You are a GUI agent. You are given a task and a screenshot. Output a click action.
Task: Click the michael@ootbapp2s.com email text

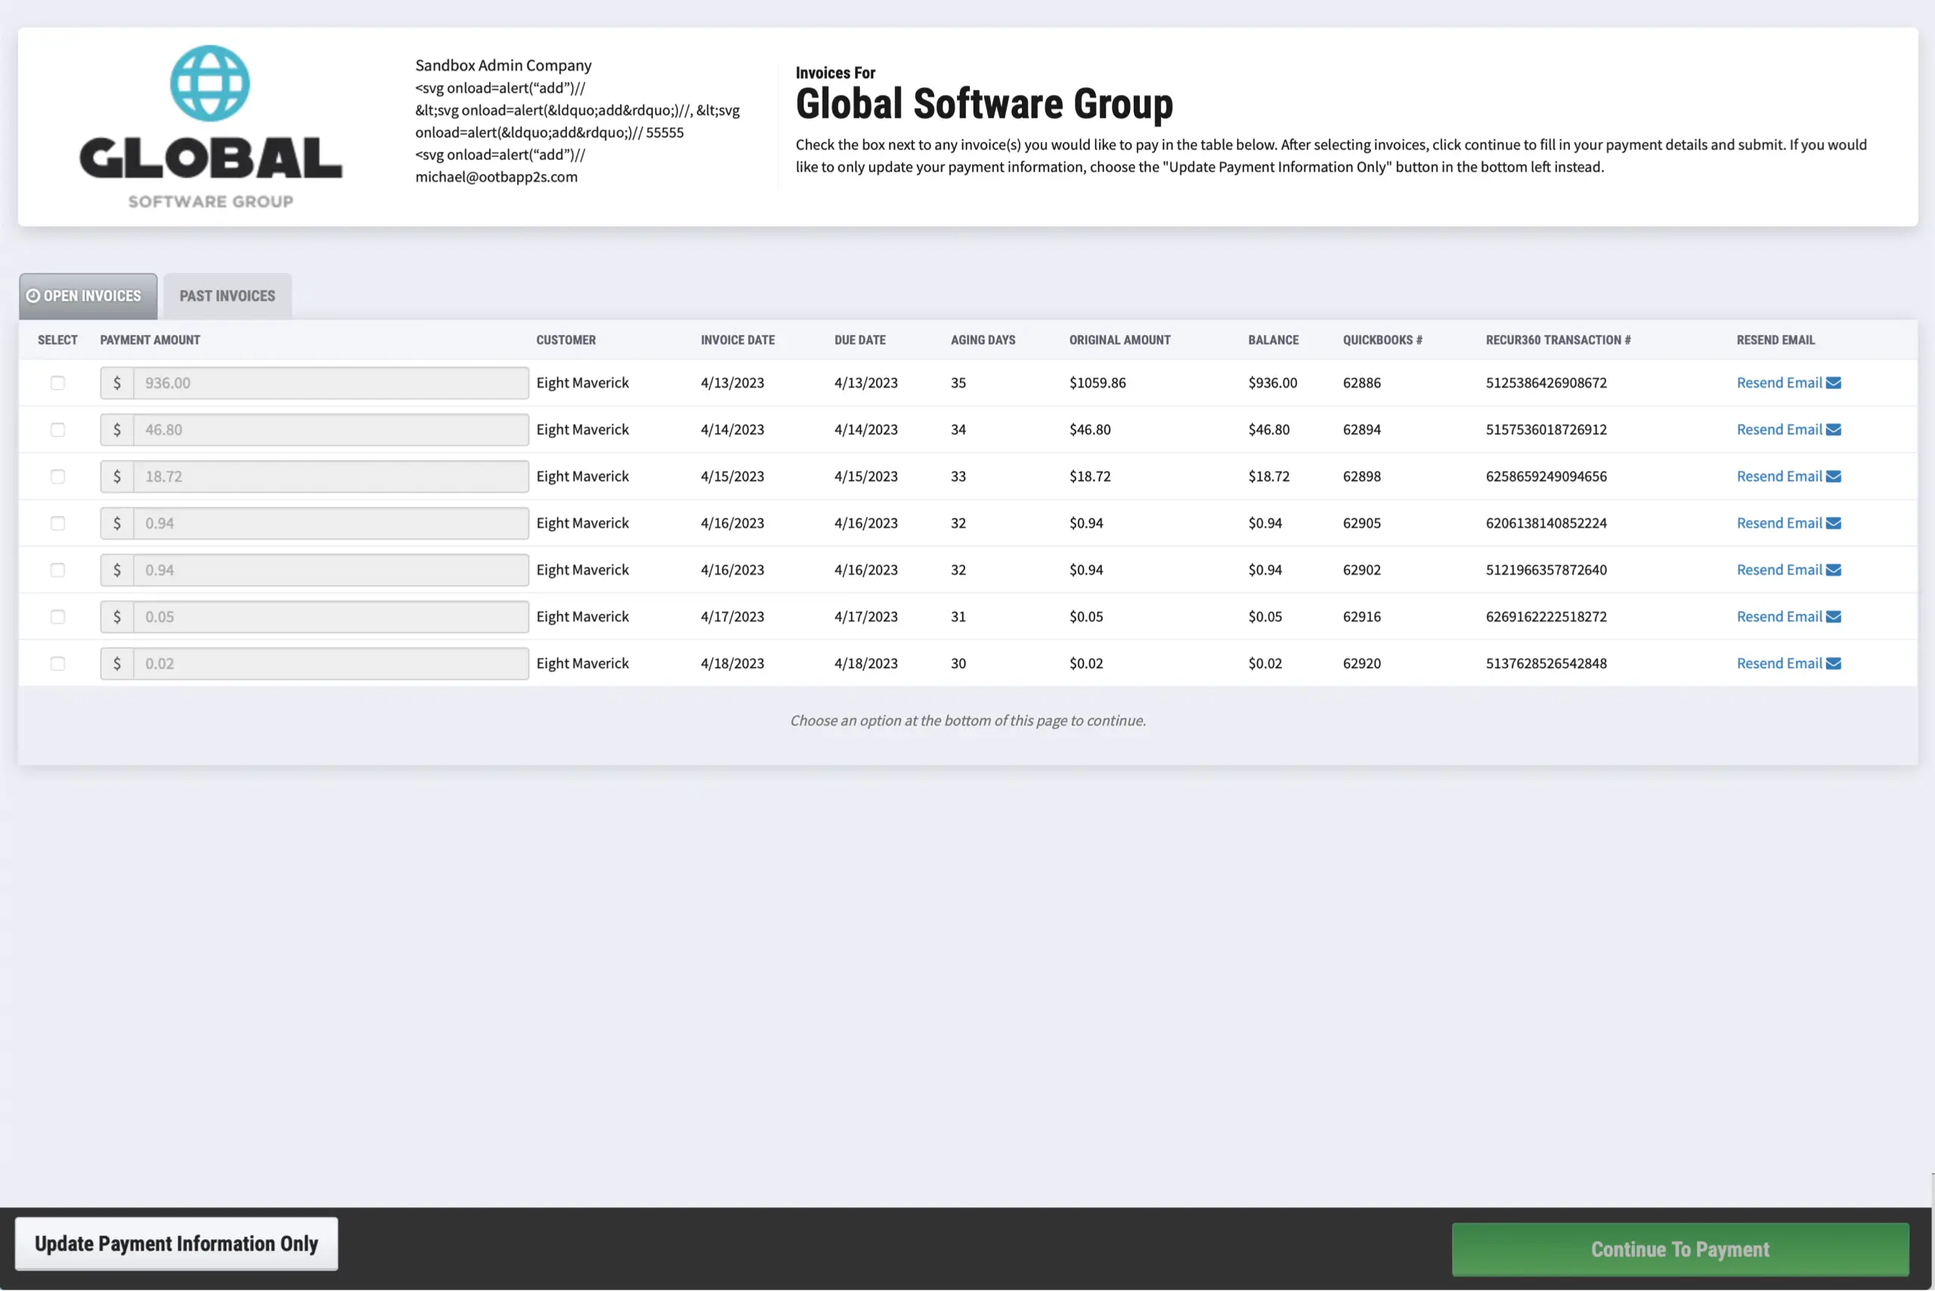pyautogui.click(x=497, y=177)
